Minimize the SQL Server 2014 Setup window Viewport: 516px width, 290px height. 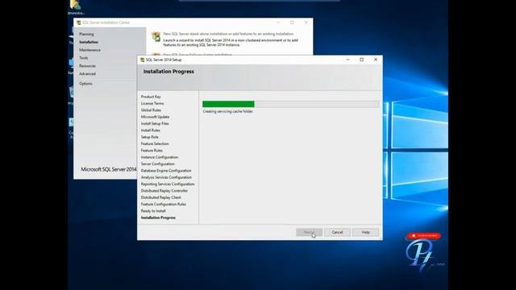[347, 60]
